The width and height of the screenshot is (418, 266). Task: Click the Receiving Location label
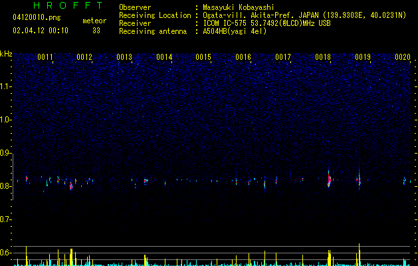coord(155,15)
